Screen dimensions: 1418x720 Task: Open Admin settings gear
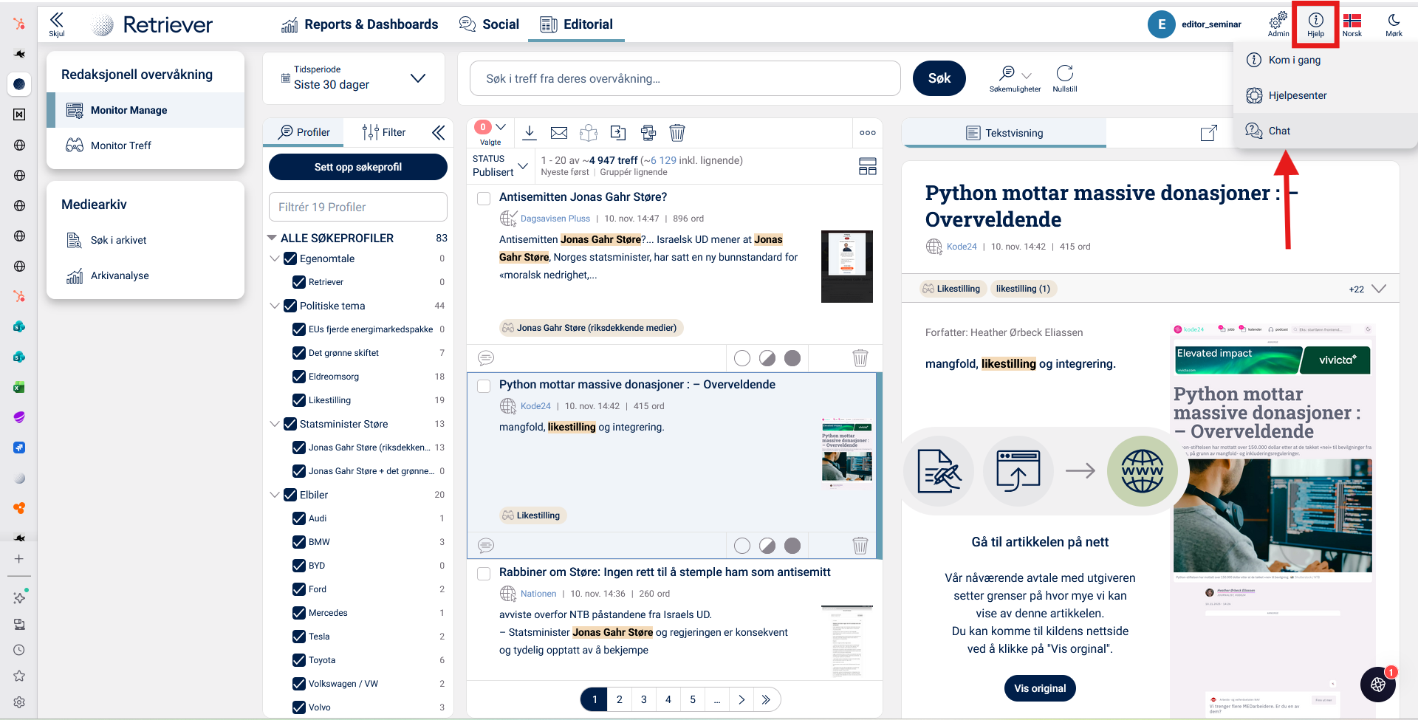(1278, 24)
